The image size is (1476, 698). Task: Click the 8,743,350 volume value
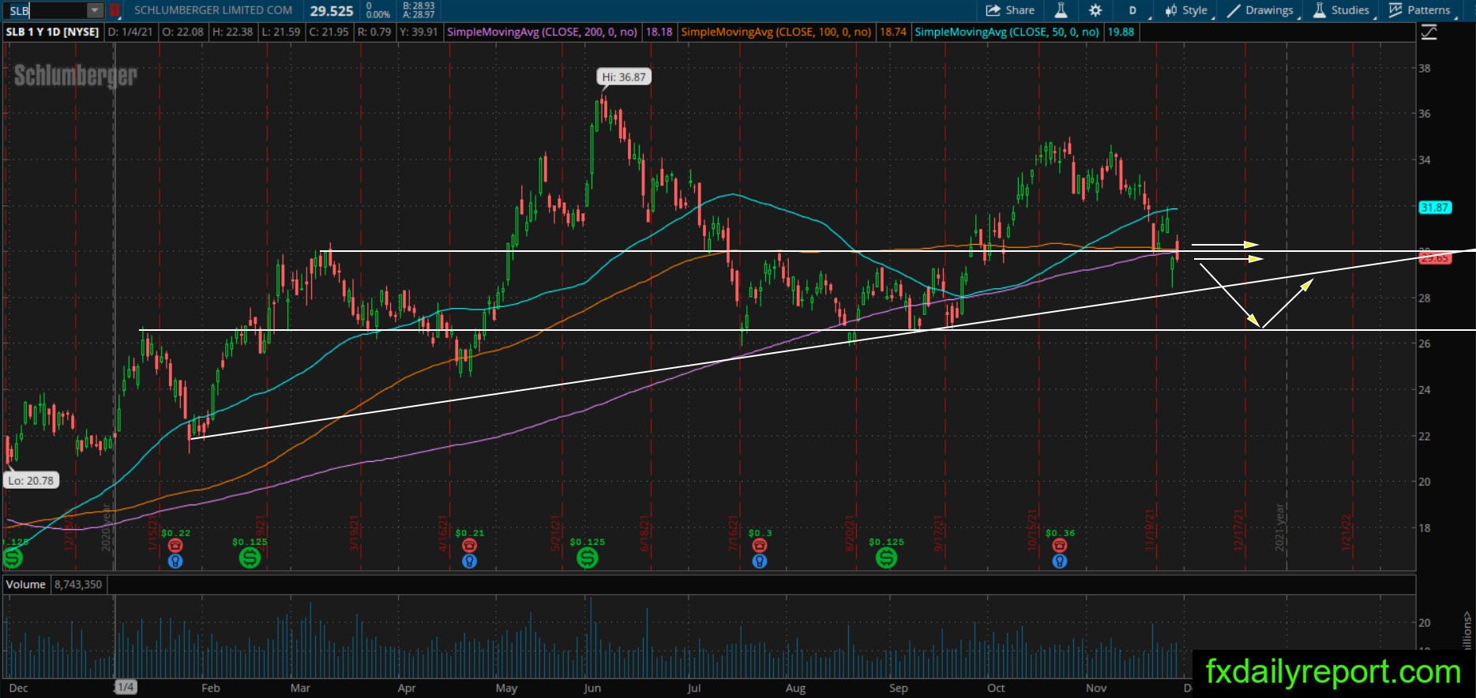coord(78,584)
